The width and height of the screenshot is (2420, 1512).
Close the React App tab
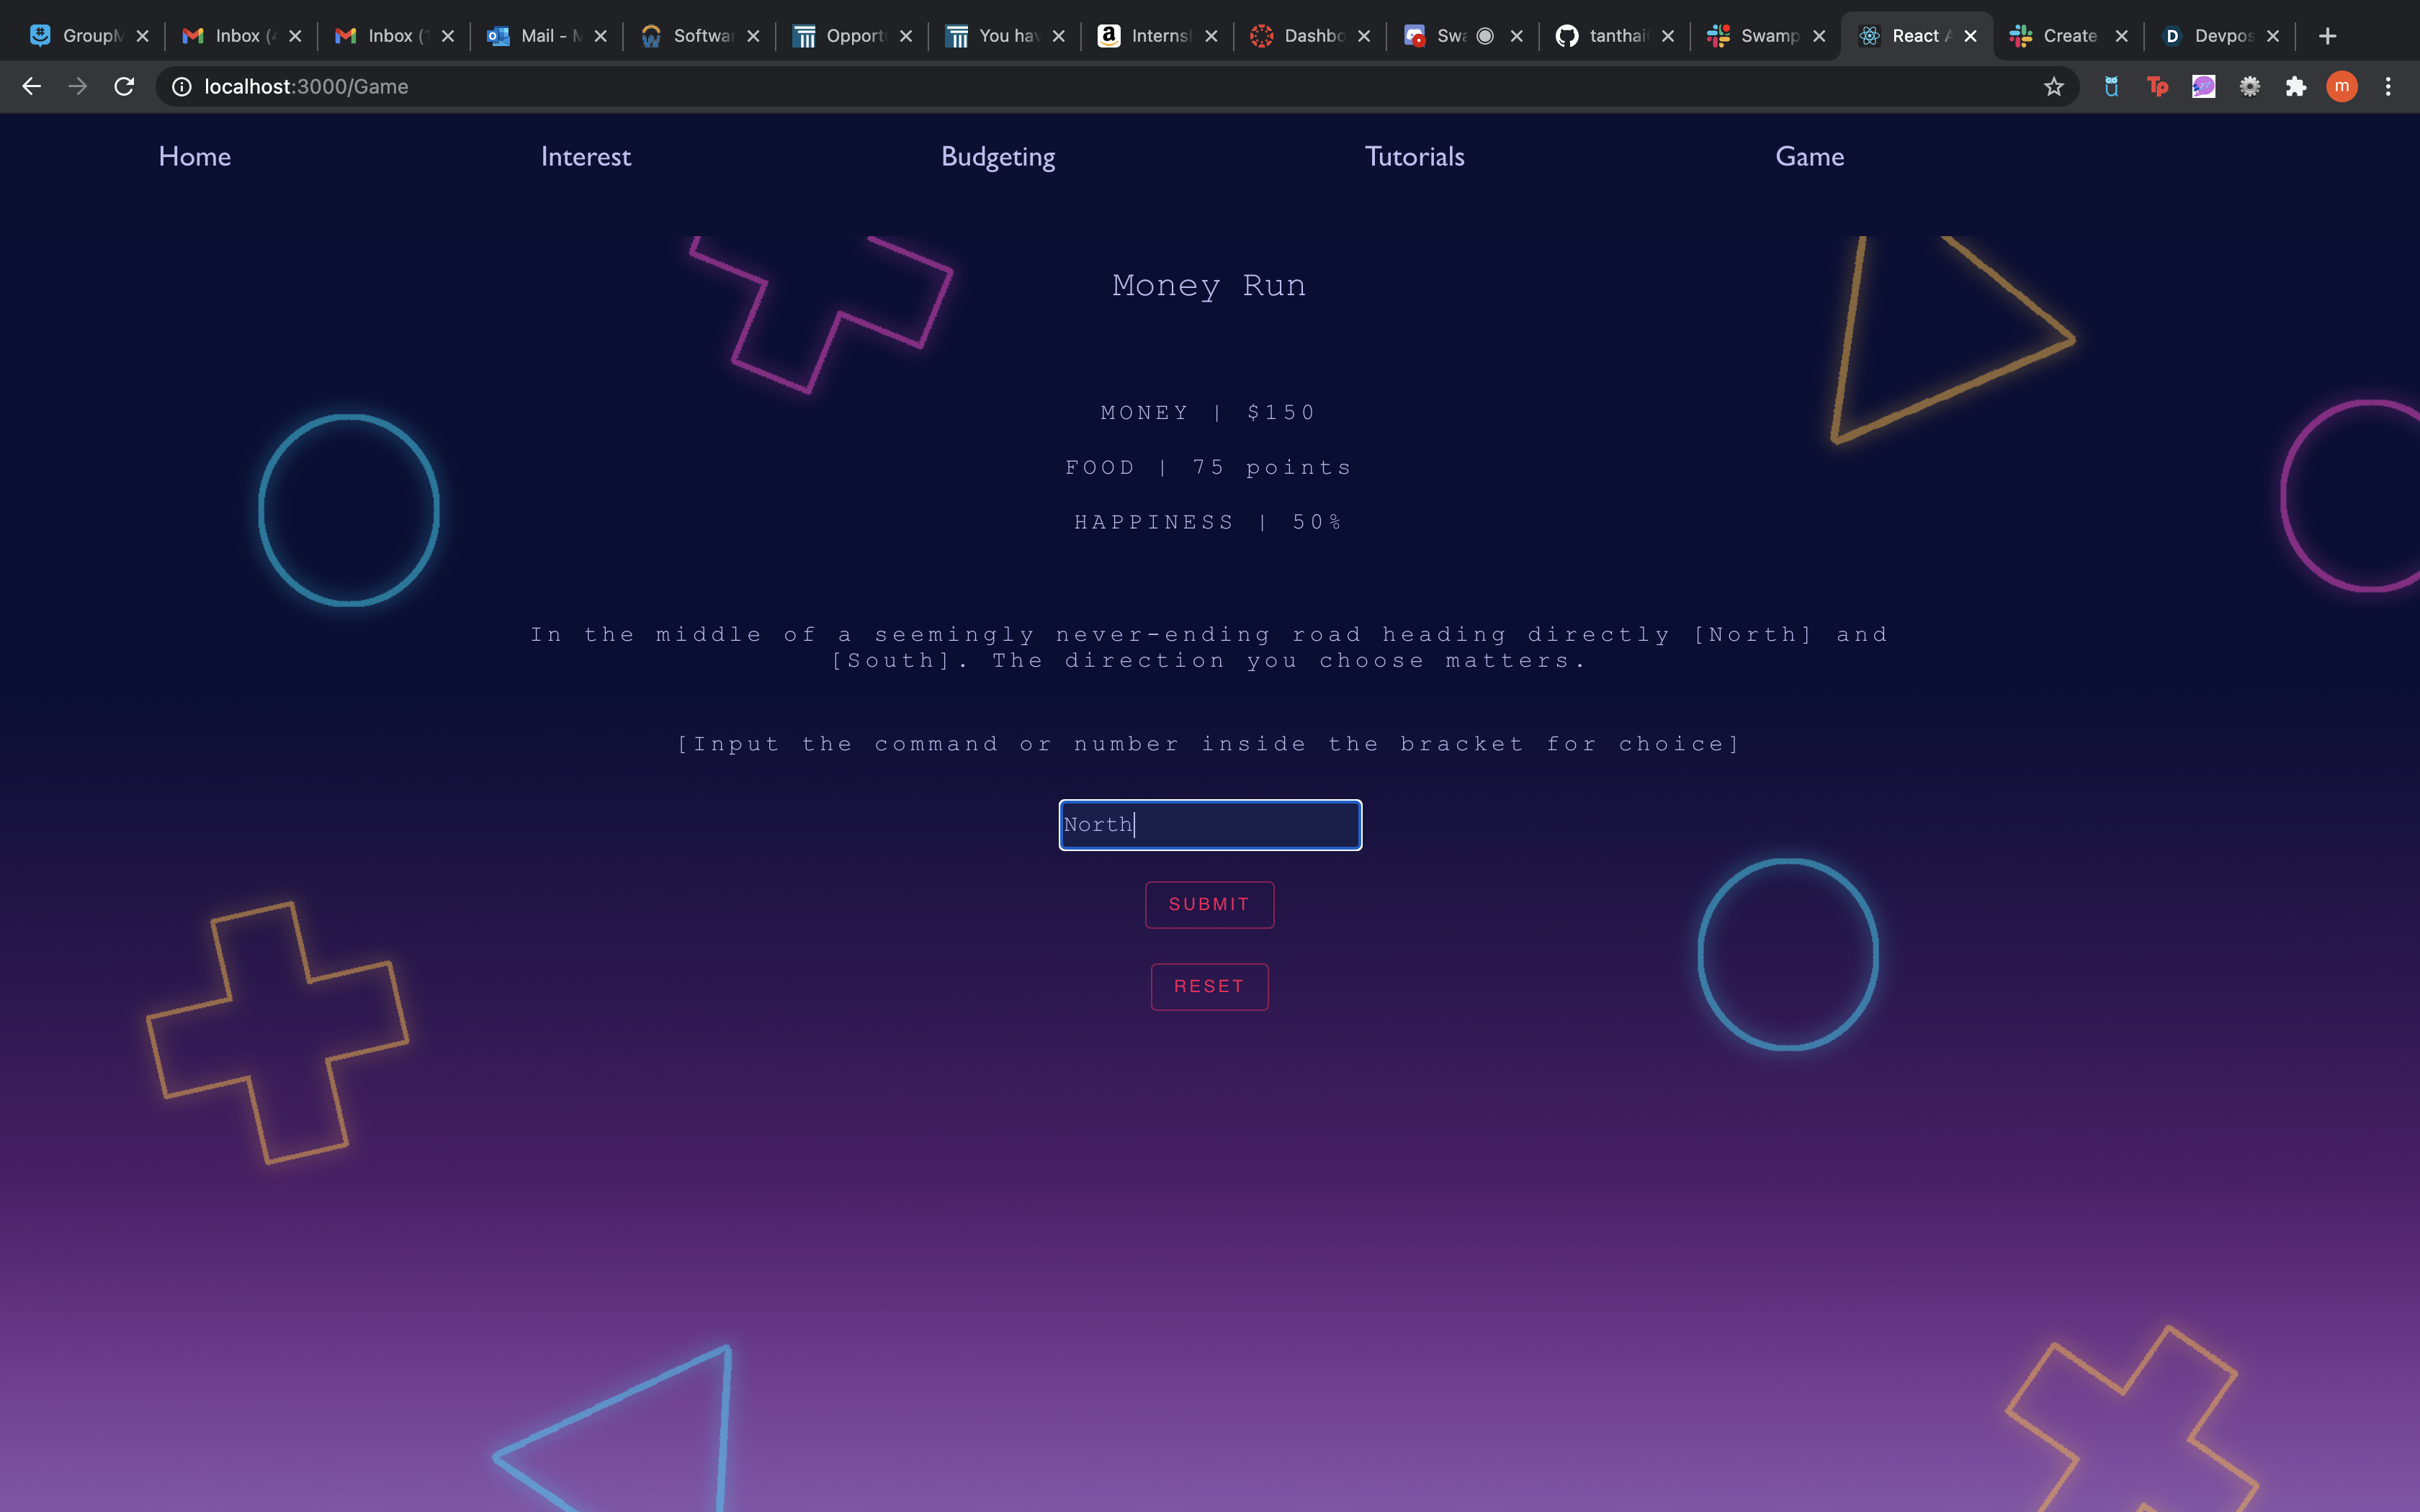coord(1970,36)
